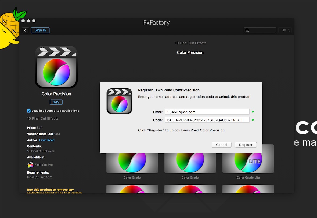Click the search field magnifier
This screenshot has height=218, width=317.
coord(247,31)
